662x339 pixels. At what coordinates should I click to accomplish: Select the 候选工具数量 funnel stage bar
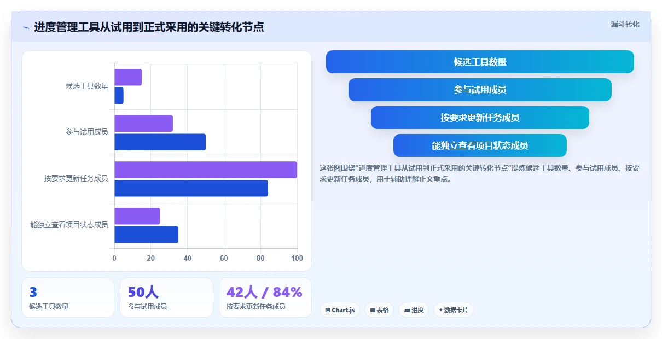pos(480,62)
